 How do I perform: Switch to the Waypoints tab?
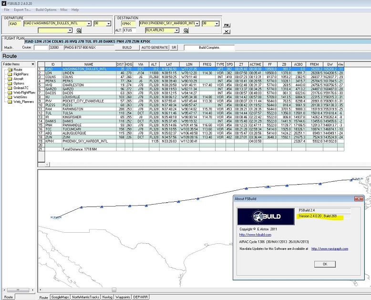click(x=123, y=297)
